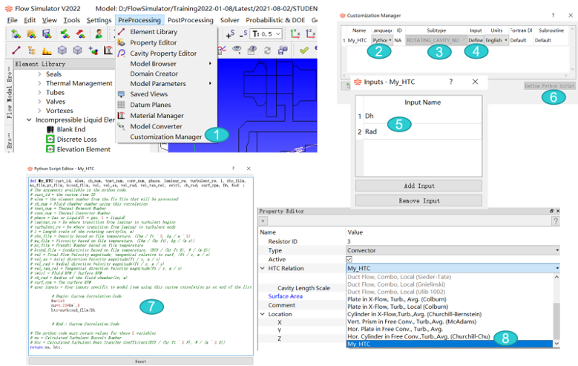Click the +S increase scale icon
578x366 pixels.
(230, 34)
